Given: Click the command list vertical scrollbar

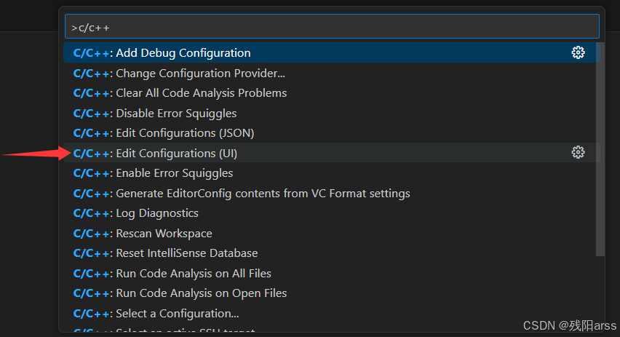Looking at the screenshot, I should [x=600, y=149].
